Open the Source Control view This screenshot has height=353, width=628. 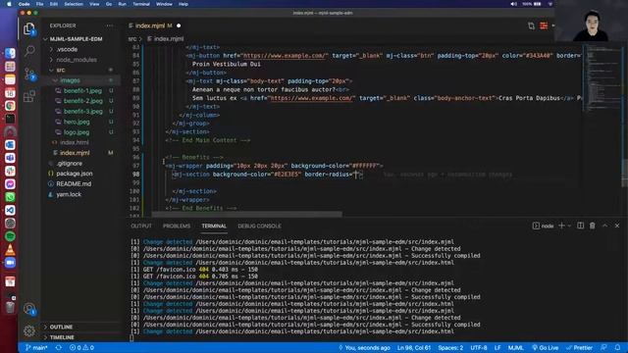[x=29, y=75]
